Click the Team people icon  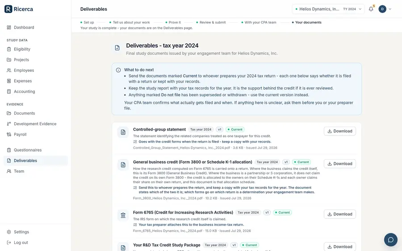click(9, 171)
